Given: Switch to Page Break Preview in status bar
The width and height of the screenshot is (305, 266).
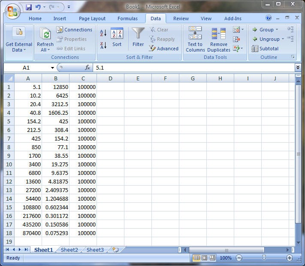Looking at the screenshot, I should click(212, 258).
